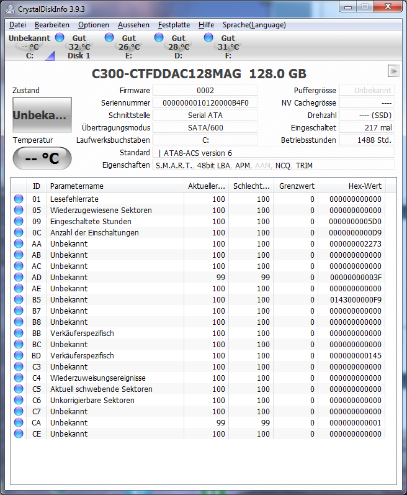The width and height of the screenshot is (407, 495).
Task: Click the Drehzahl field showing SSD
Action: click(x=367, y=116)
